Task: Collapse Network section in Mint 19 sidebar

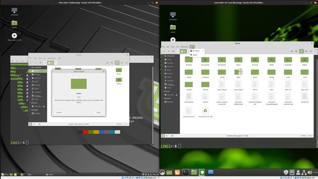Action: [x=30, y=110]
